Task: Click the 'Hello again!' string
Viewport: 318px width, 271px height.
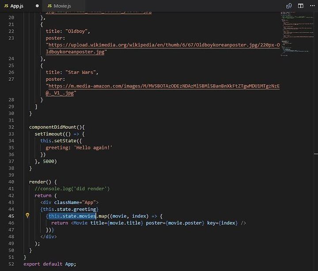Action: 93,148
